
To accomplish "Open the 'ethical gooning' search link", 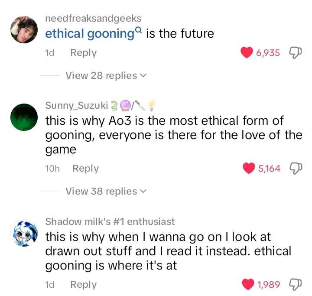I will (x=90, y=33).
